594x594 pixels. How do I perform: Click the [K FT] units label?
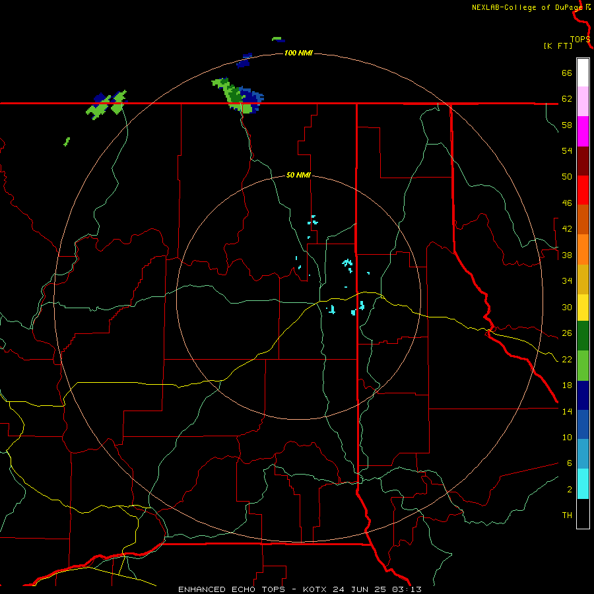pos(558,46)
